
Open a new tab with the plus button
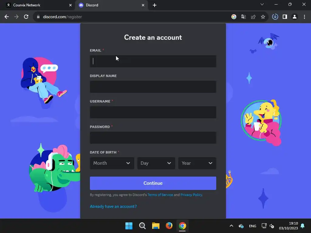coord(155,5)
